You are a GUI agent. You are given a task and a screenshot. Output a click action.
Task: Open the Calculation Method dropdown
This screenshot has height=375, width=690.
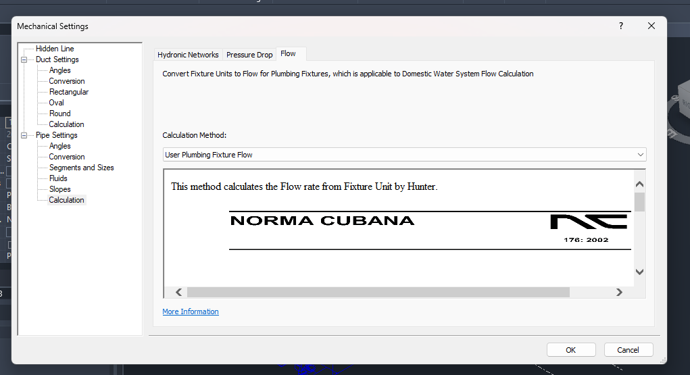coord(404,155)
